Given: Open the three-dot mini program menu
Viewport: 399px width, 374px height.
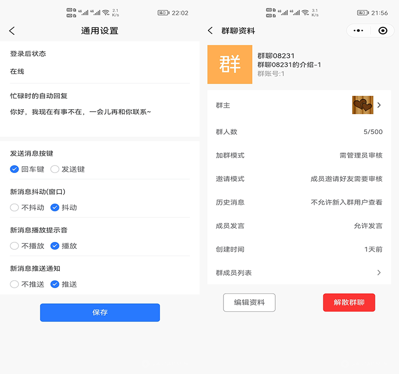Looking at the screenshot, I should [x=358, y=30].
